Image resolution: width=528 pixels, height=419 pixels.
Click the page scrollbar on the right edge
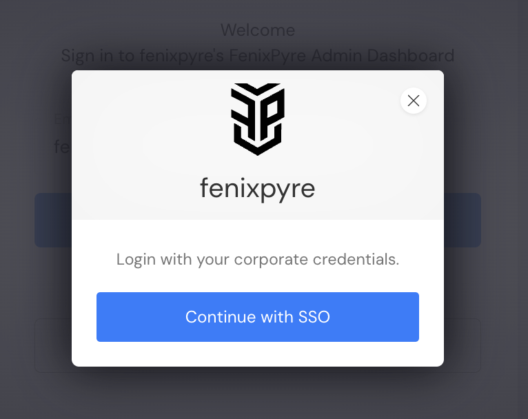[x=523, y=207]
